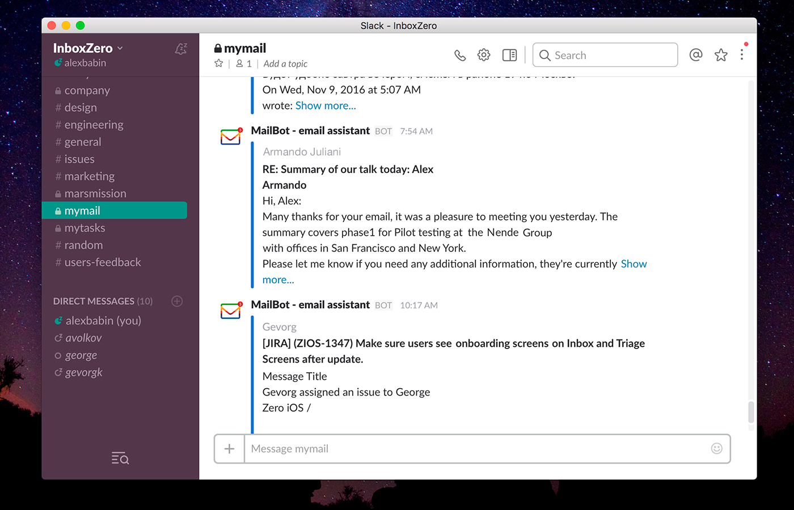The width and height of the screenshot is (794, 510).
Task: View recent mentions with the @ icon
Action: (x=695, y=54)
